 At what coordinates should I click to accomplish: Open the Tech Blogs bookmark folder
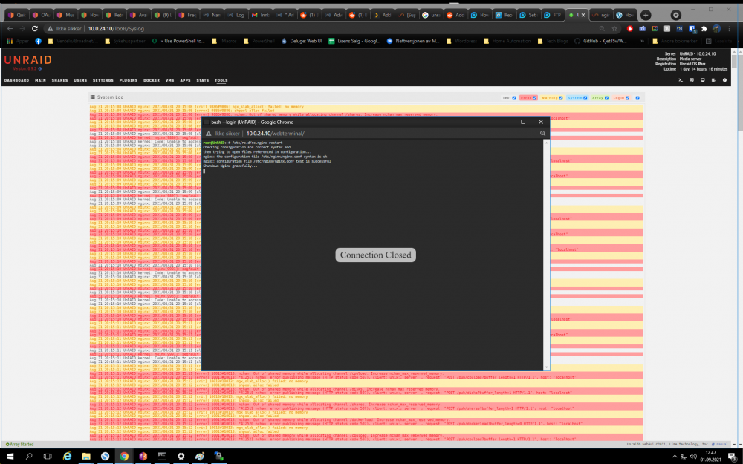pos(553,41)
